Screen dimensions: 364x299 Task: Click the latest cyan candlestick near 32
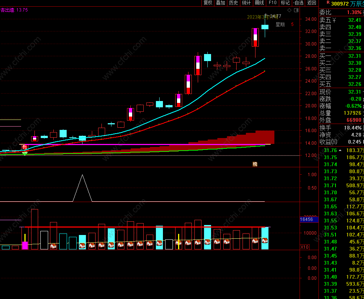tap(265, 27)
